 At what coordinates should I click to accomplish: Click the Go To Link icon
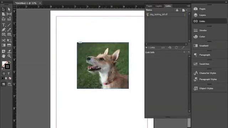pyautogui.click(x=170, y=47)
